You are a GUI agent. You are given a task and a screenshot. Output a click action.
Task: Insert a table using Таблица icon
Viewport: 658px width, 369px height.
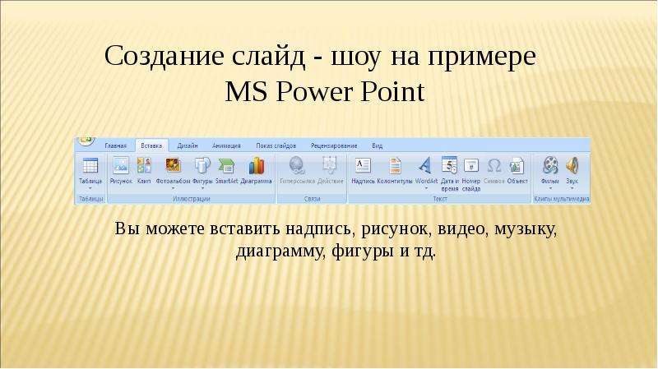(90, 173)
